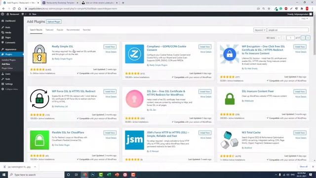The image size is (316, 178).
Task: Open Media in the admin sidebar
Action: click(x=8, y=33)
